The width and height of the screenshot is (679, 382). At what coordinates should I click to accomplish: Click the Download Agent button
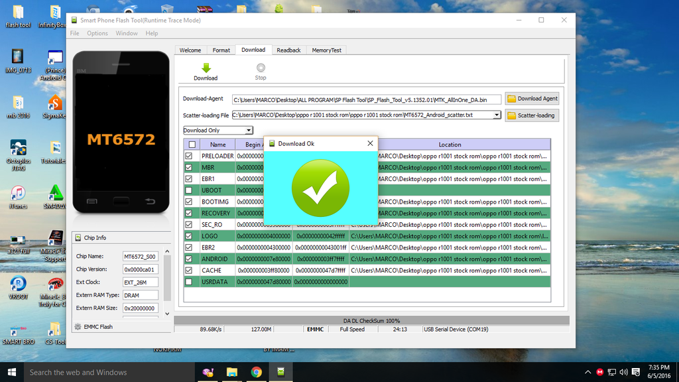[x=532, y=99]
